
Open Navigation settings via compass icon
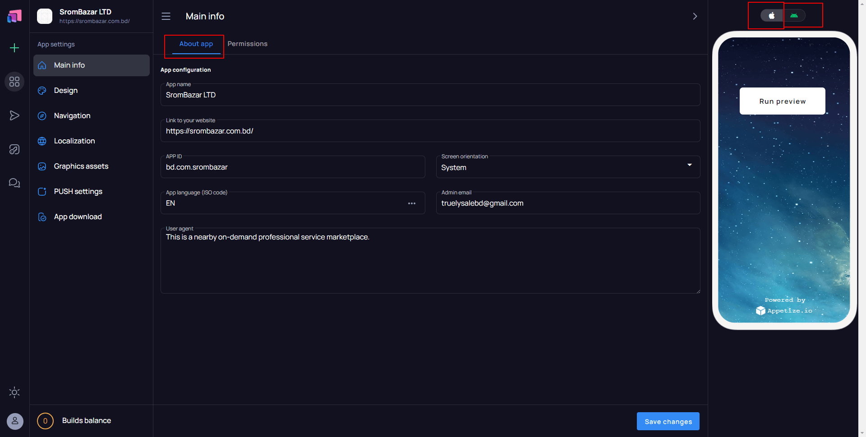coord(42,115)
